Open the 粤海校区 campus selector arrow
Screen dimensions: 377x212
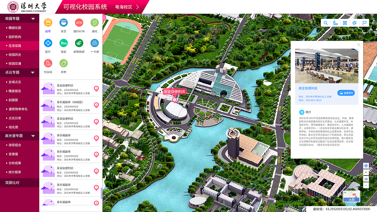point(138,7)
